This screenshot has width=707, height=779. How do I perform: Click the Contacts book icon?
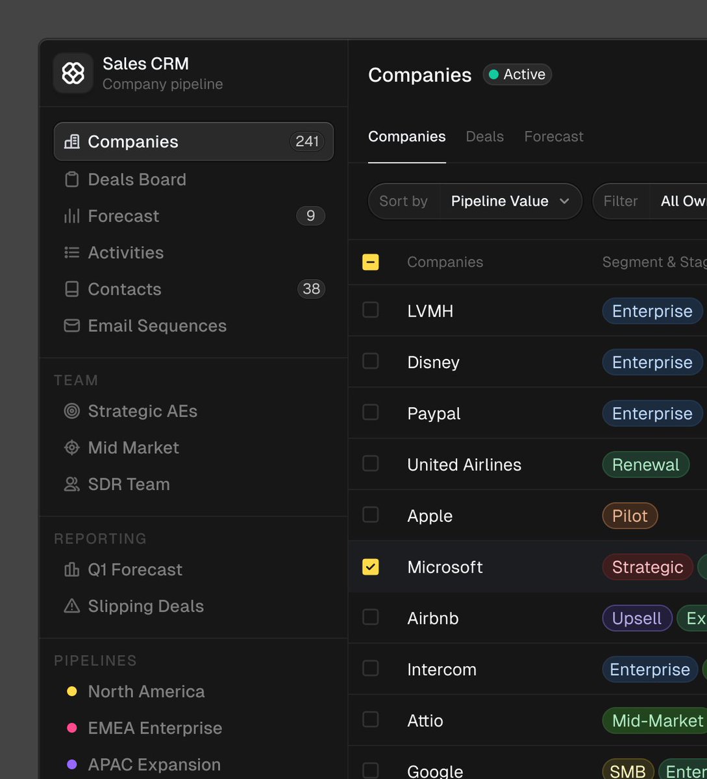click(x=72, y=289)
